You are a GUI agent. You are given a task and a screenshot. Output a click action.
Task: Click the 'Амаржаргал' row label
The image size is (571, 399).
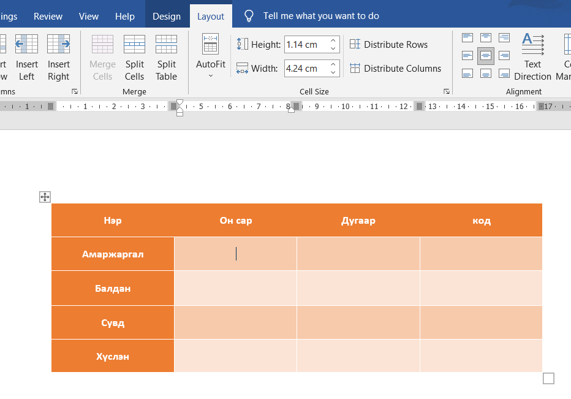113,254
